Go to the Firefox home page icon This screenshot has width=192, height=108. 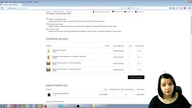click(181, 8)
